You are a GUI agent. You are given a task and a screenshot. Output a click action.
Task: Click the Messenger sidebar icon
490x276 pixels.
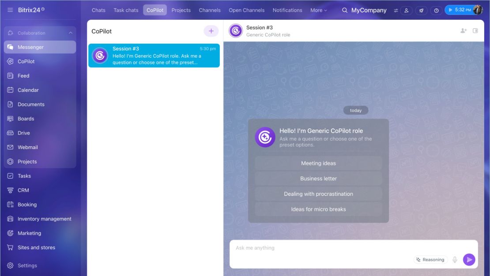(10, 47)
